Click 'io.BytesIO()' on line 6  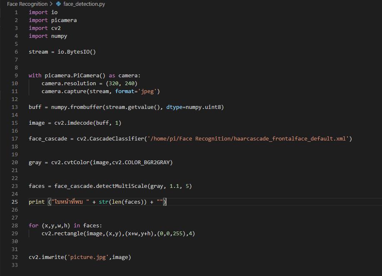[x=77, y=52]
